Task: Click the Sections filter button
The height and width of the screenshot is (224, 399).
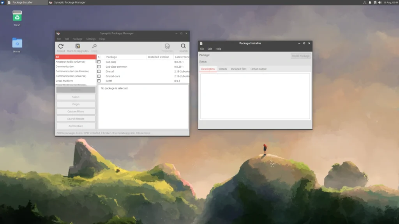Action: click(x=76, y=90)
